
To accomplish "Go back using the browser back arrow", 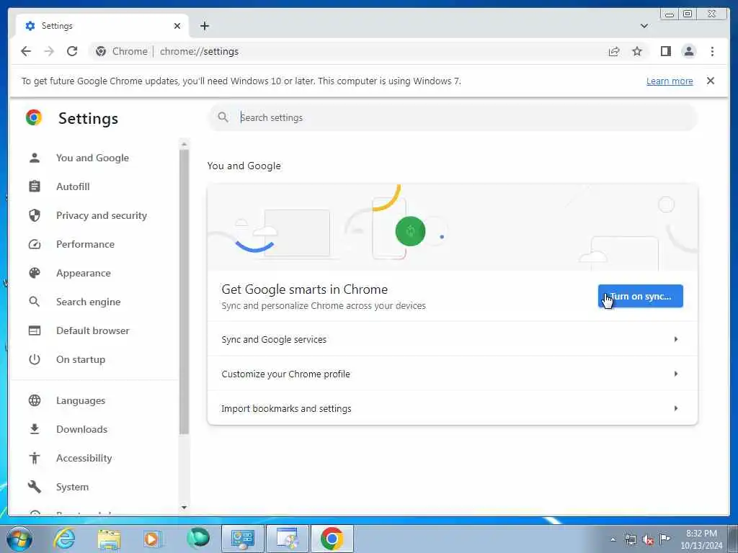I will [x=26, y=51].
